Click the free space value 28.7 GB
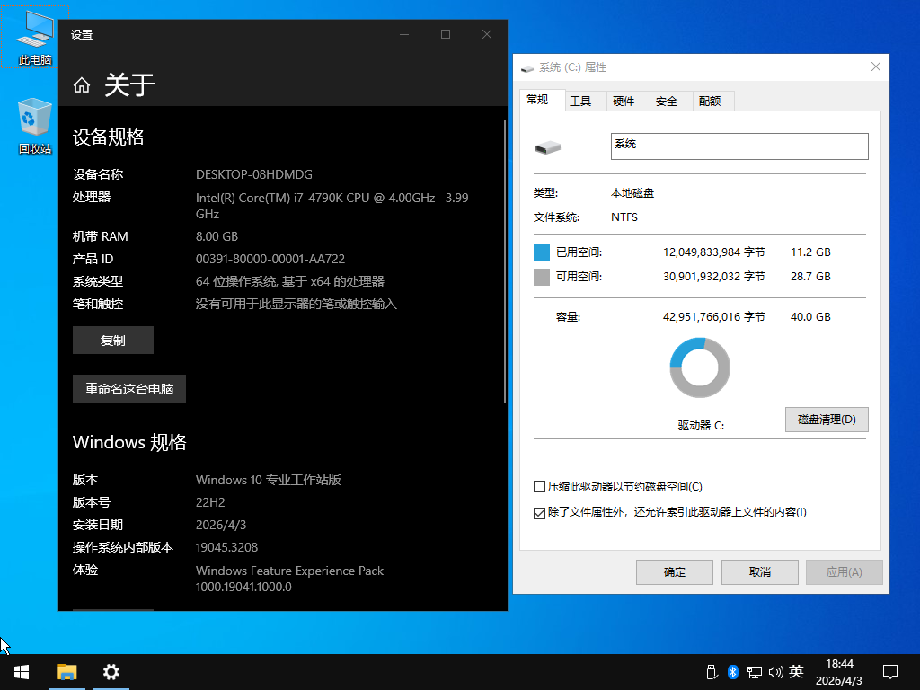Image resolution: width=920 pixels, height=690 pixels. pos(810,277)
